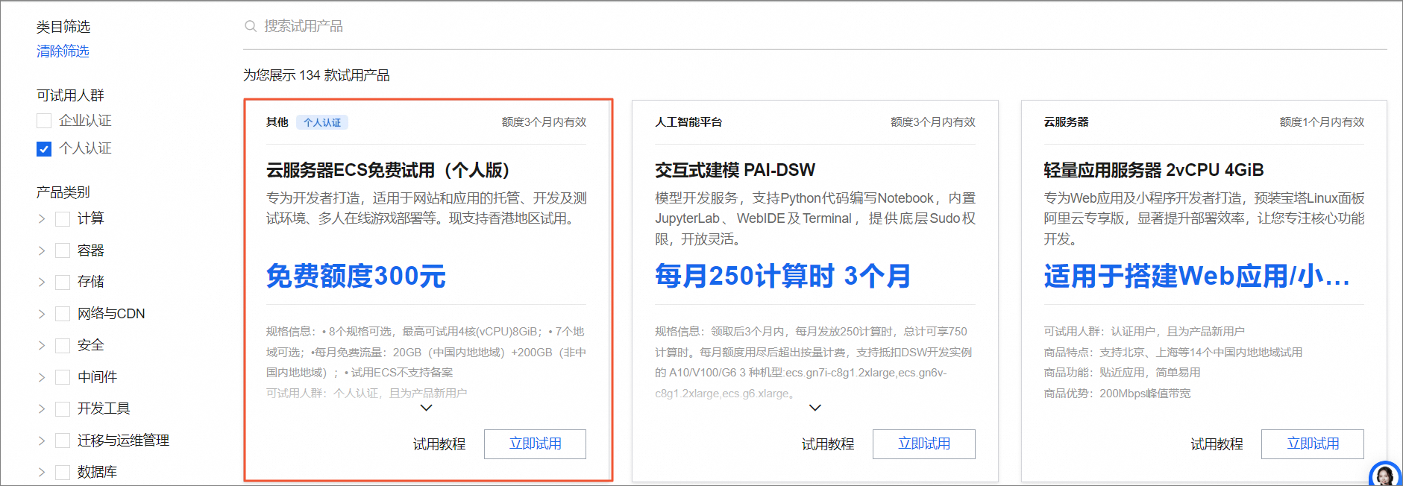Expand the 计算 category chevron

coord(42,218)
